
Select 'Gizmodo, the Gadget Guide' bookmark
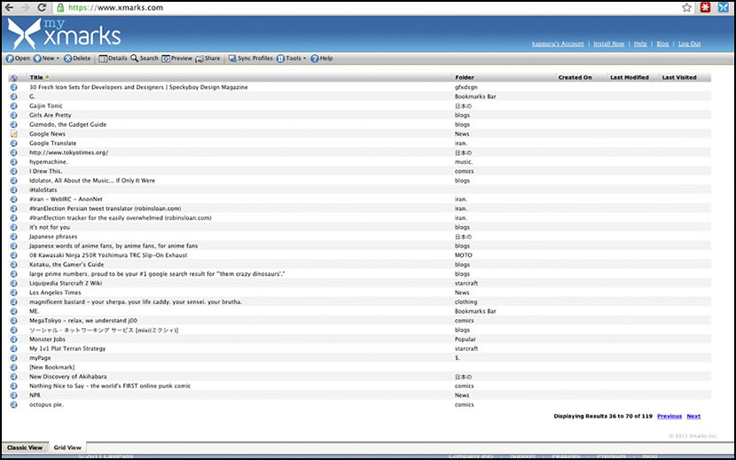pyautogui.click(x=67, y=125)
